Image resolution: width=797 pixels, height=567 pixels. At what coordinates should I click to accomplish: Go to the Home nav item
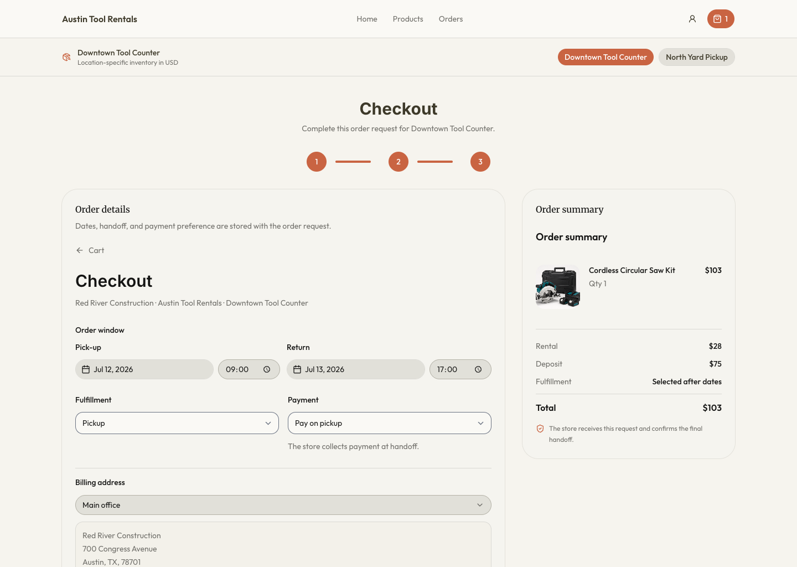[x=367, y=19]
